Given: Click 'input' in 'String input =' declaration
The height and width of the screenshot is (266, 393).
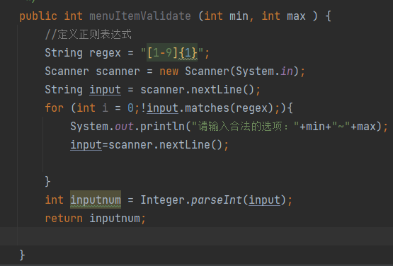Looking at the screenshot, I should point(105,90).
